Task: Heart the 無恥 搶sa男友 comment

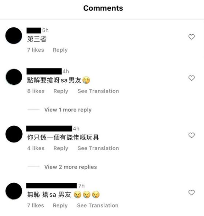Action: point(192,193)
